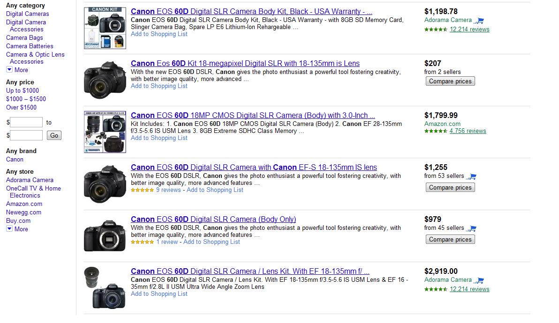Click the $1,198.78 price

tap(441, 11)
